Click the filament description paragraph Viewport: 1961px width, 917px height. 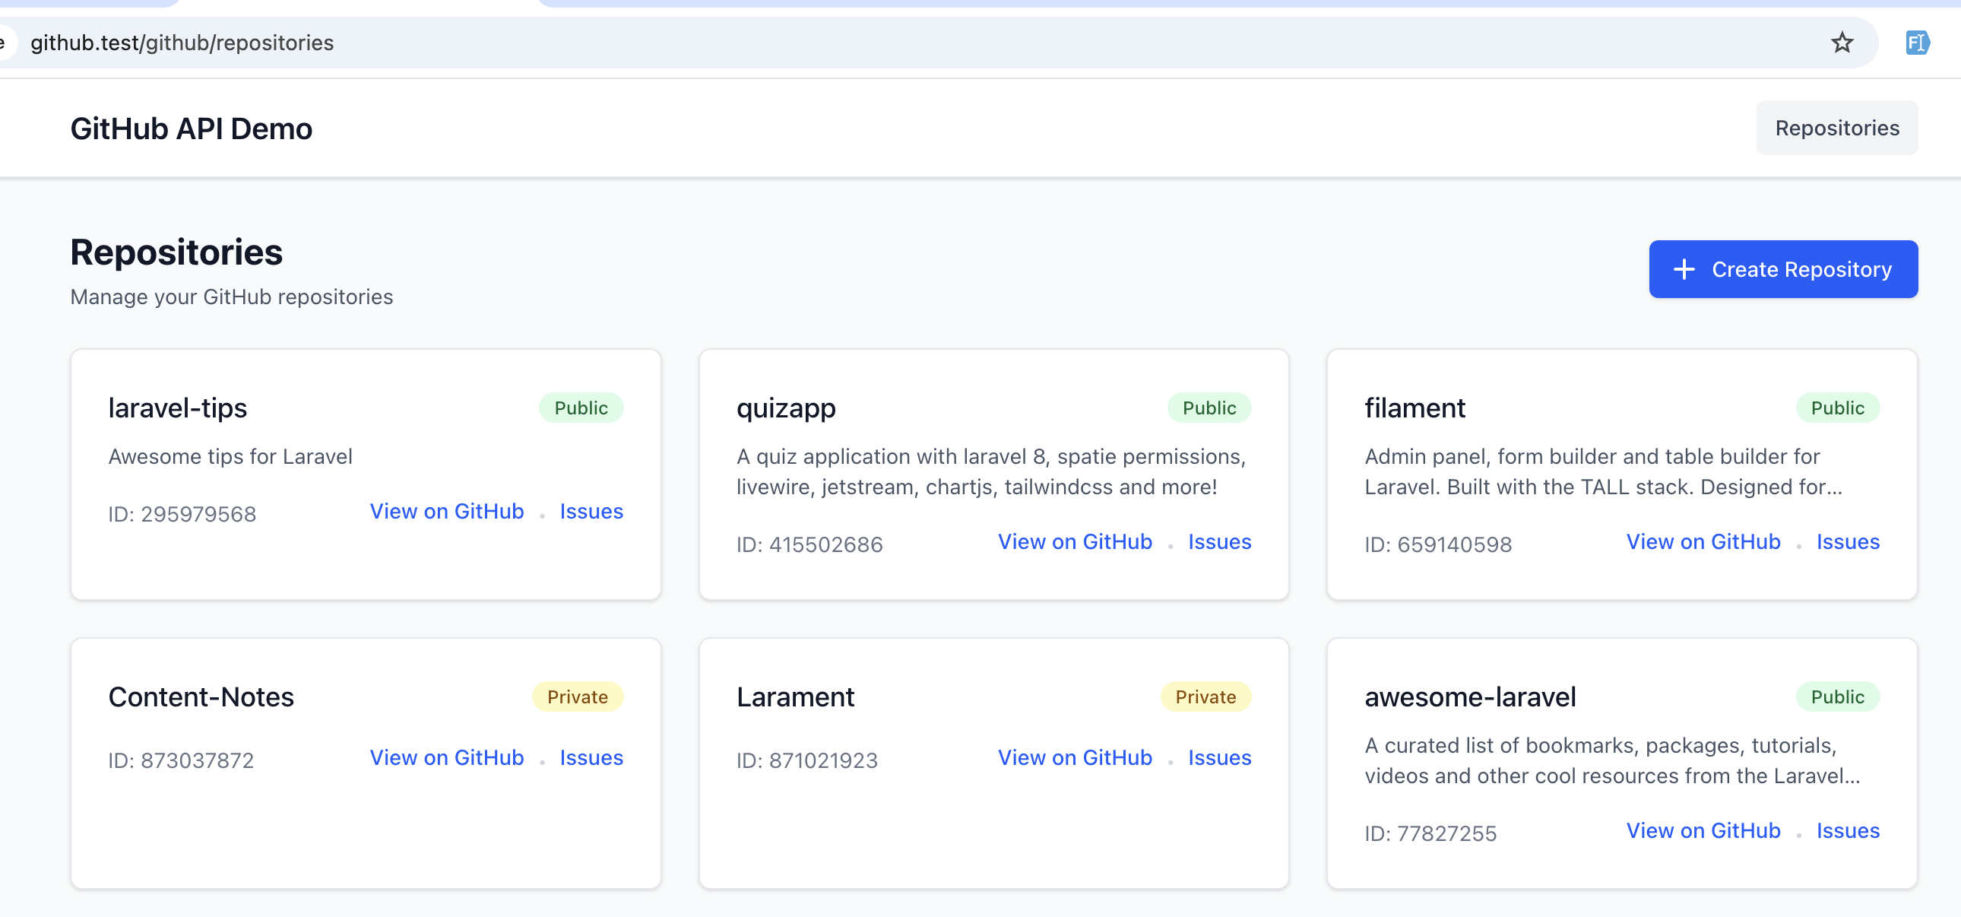tap(1603, 471)
